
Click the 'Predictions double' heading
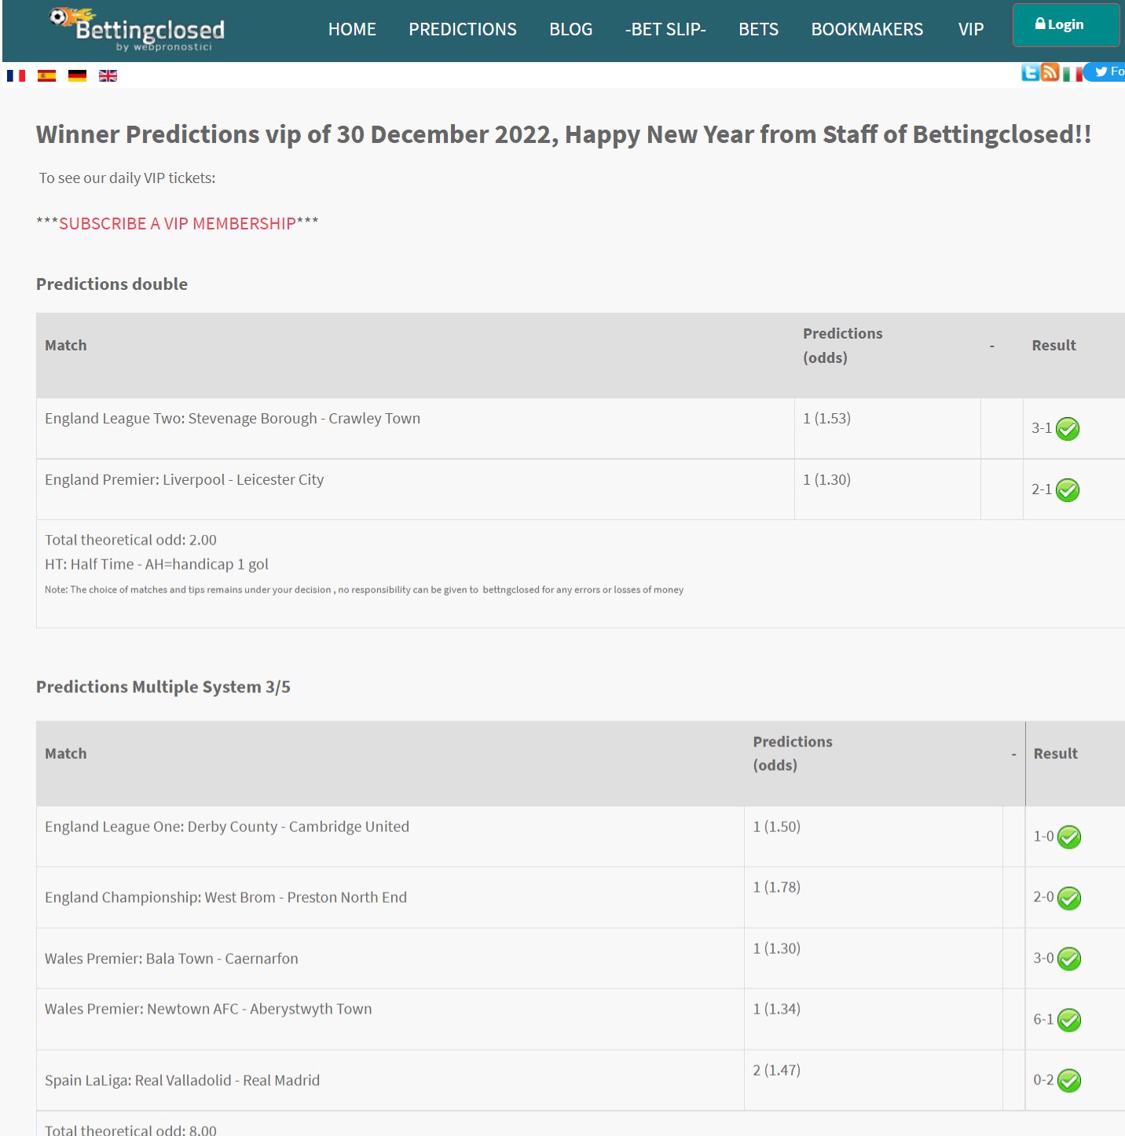pos(112,284)
